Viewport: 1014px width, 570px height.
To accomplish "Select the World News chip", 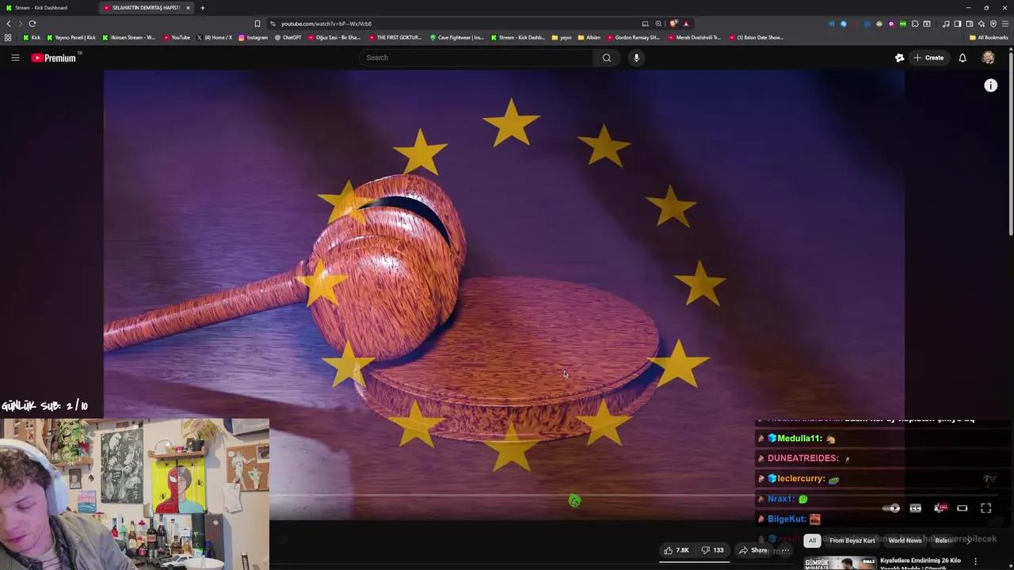I will [x=905, y=541].
